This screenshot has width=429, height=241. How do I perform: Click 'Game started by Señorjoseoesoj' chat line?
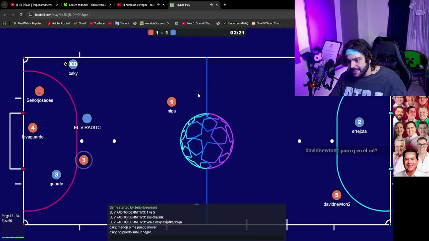click(133, 208)
